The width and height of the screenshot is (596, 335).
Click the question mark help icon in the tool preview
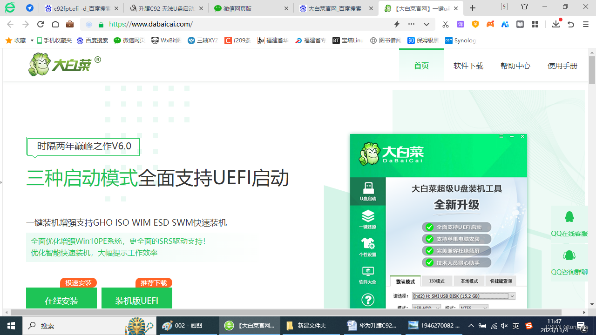368,300
